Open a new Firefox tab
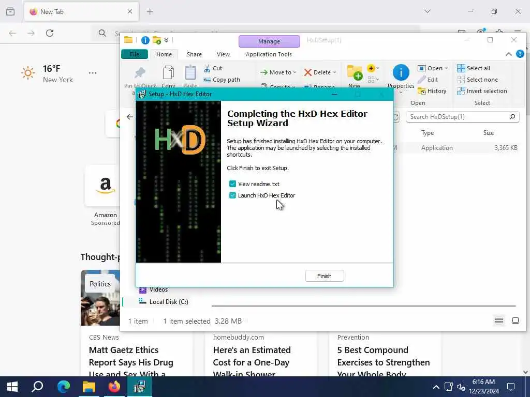Viewport: 530px width, 397px height. click(150, 12)
